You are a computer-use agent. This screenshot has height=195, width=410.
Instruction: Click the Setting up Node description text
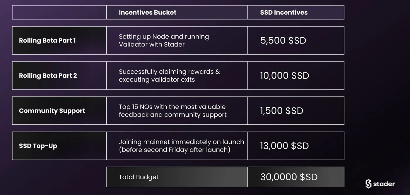tap(164, 41)
